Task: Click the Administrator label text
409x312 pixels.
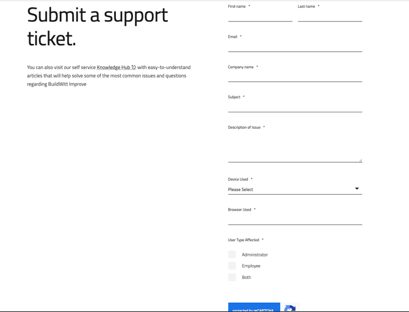Action: tap(255, 255)
